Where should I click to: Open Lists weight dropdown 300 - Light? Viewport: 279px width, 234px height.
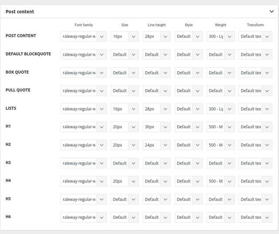[x=221, y=109]
